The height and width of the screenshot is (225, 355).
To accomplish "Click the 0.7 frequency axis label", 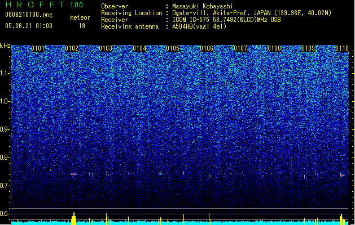I will (x=5, y=186).
